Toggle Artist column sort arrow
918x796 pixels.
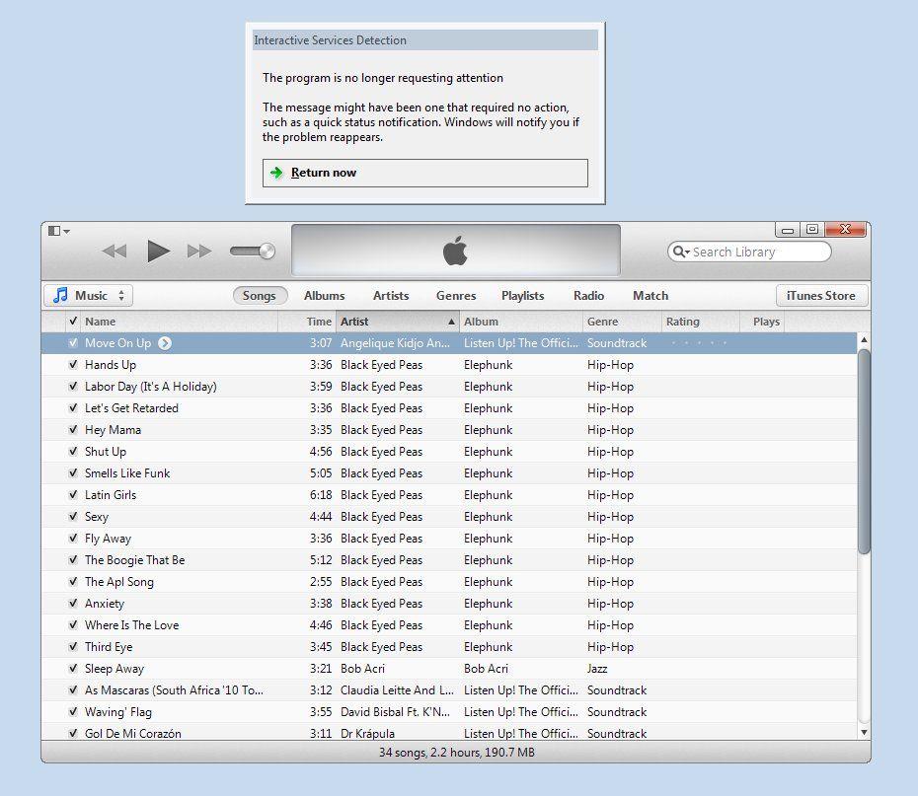click(451, 322)
